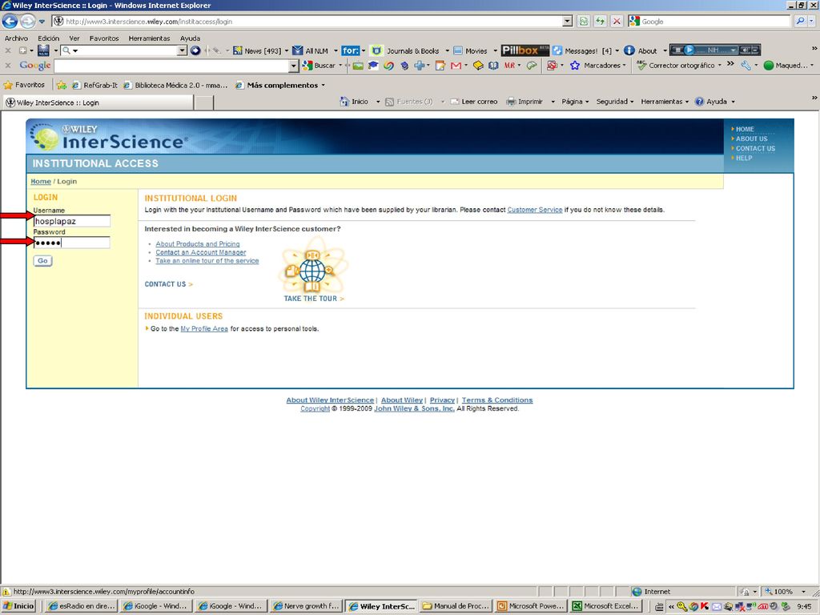This screenshot has width=820, height=615.
Task: Open Journals & Books toolbar button
Action: point(406,50)
